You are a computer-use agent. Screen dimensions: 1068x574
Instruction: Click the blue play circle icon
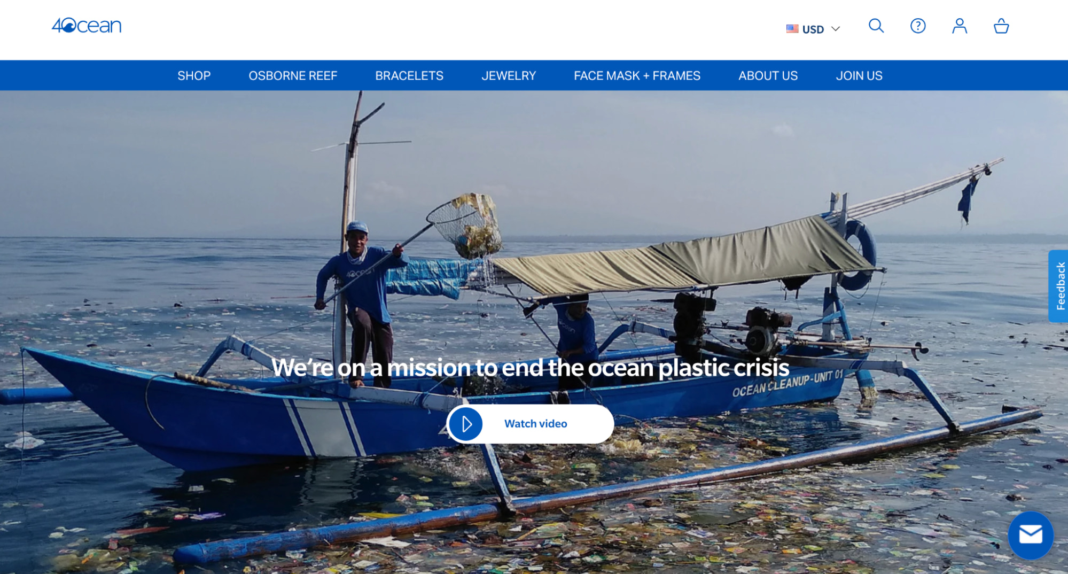click(466, 424)
